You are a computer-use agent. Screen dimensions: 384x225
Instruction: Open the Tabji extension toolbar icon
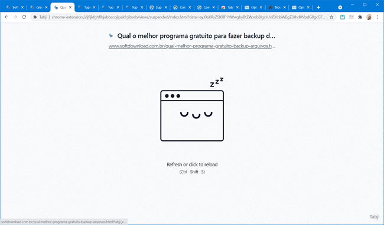[343, 17]
